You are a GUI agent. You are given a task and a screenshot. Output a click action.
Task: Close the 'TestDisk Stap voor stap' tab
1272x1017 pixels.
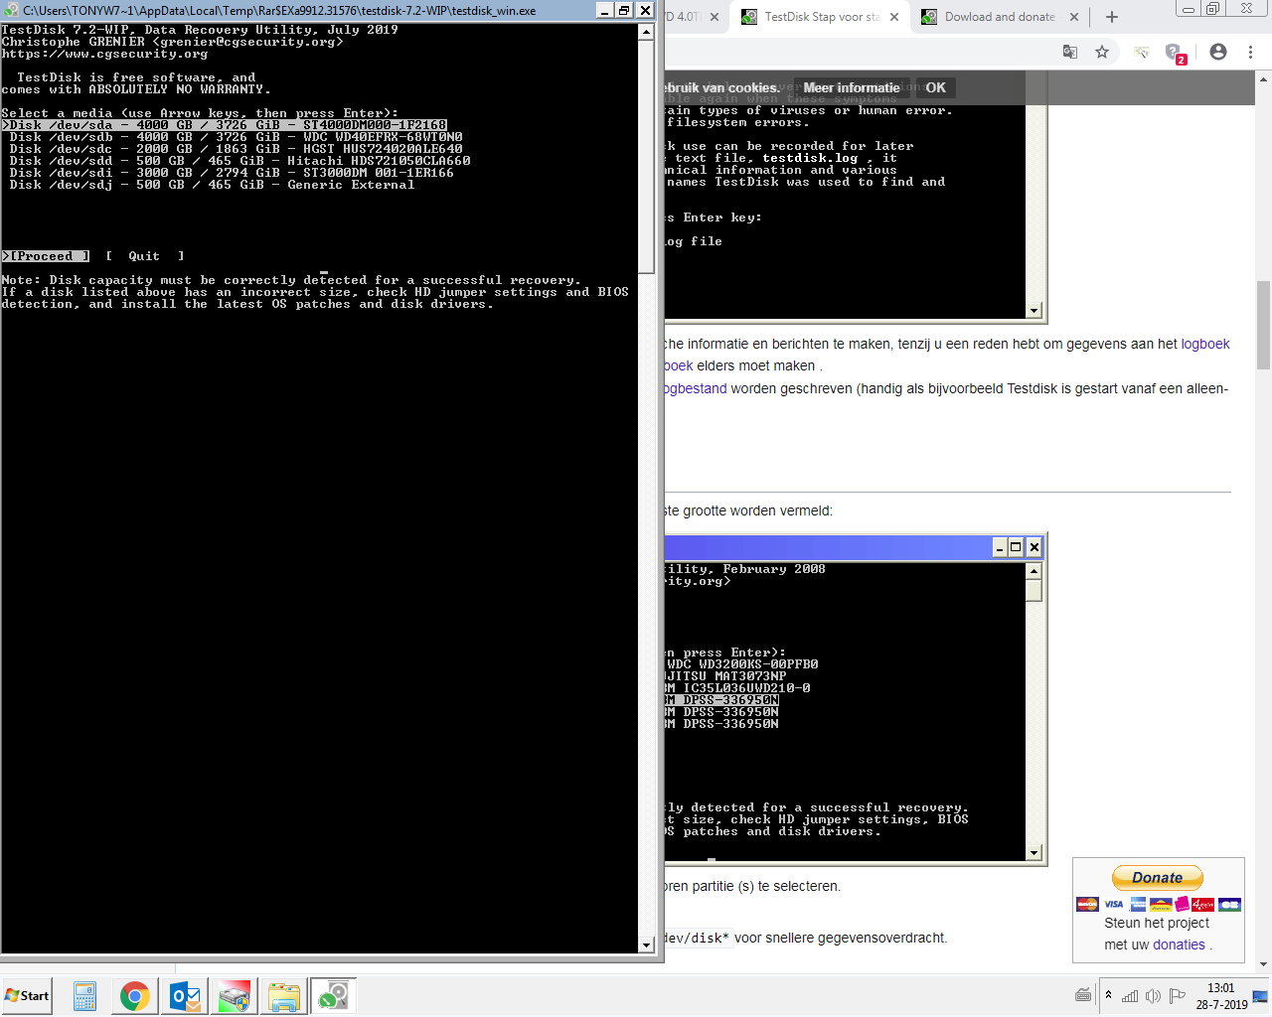pos(894,17)
